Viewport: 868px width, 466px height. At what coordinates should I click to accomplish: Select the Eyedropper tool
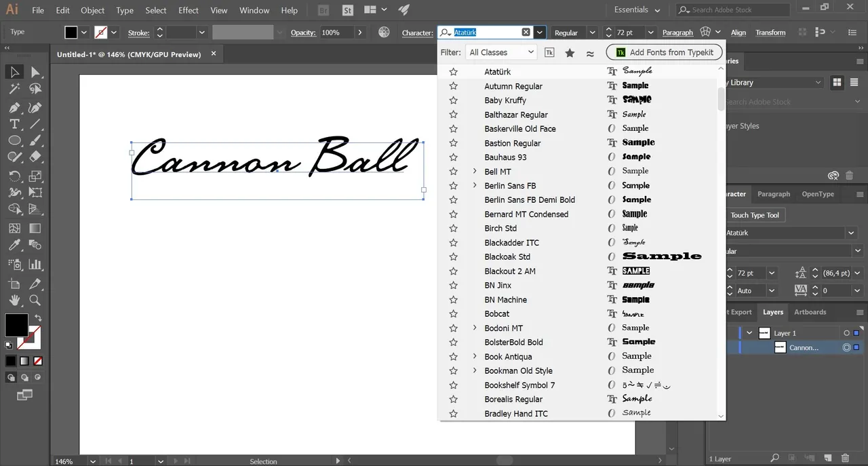[x=14, y=246]
